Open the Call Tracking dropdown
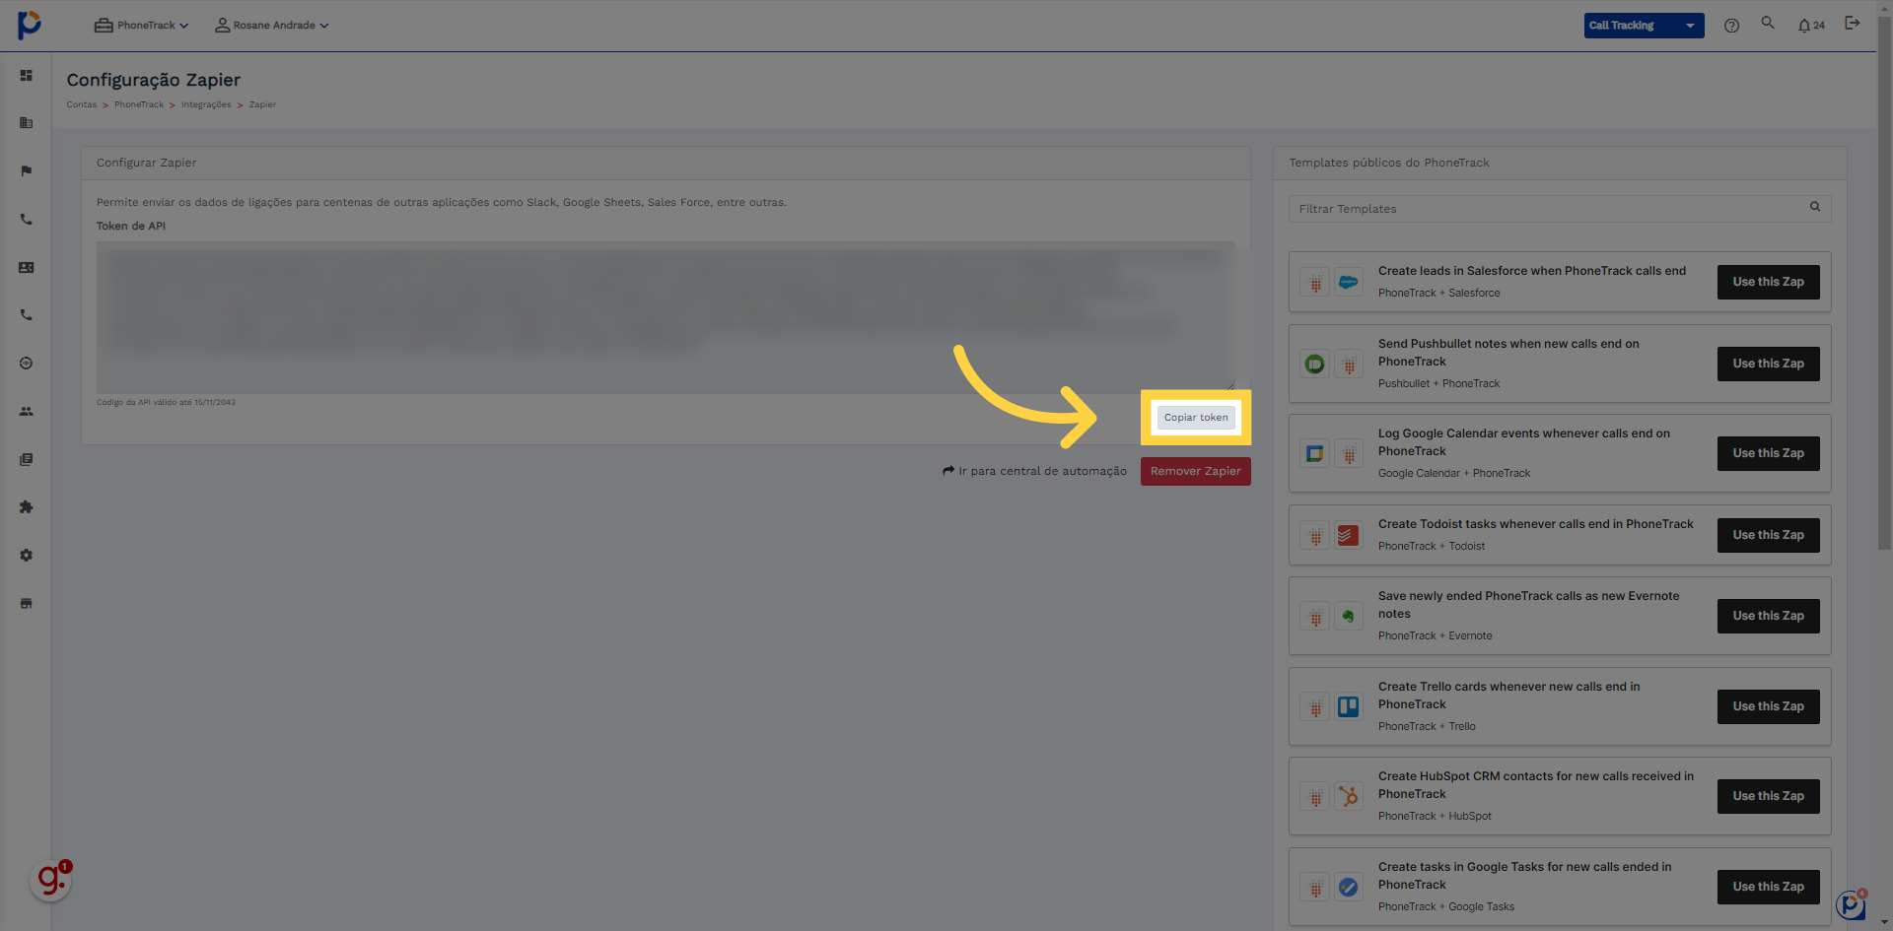The image size is (1893, 931). coord(1644,26)
